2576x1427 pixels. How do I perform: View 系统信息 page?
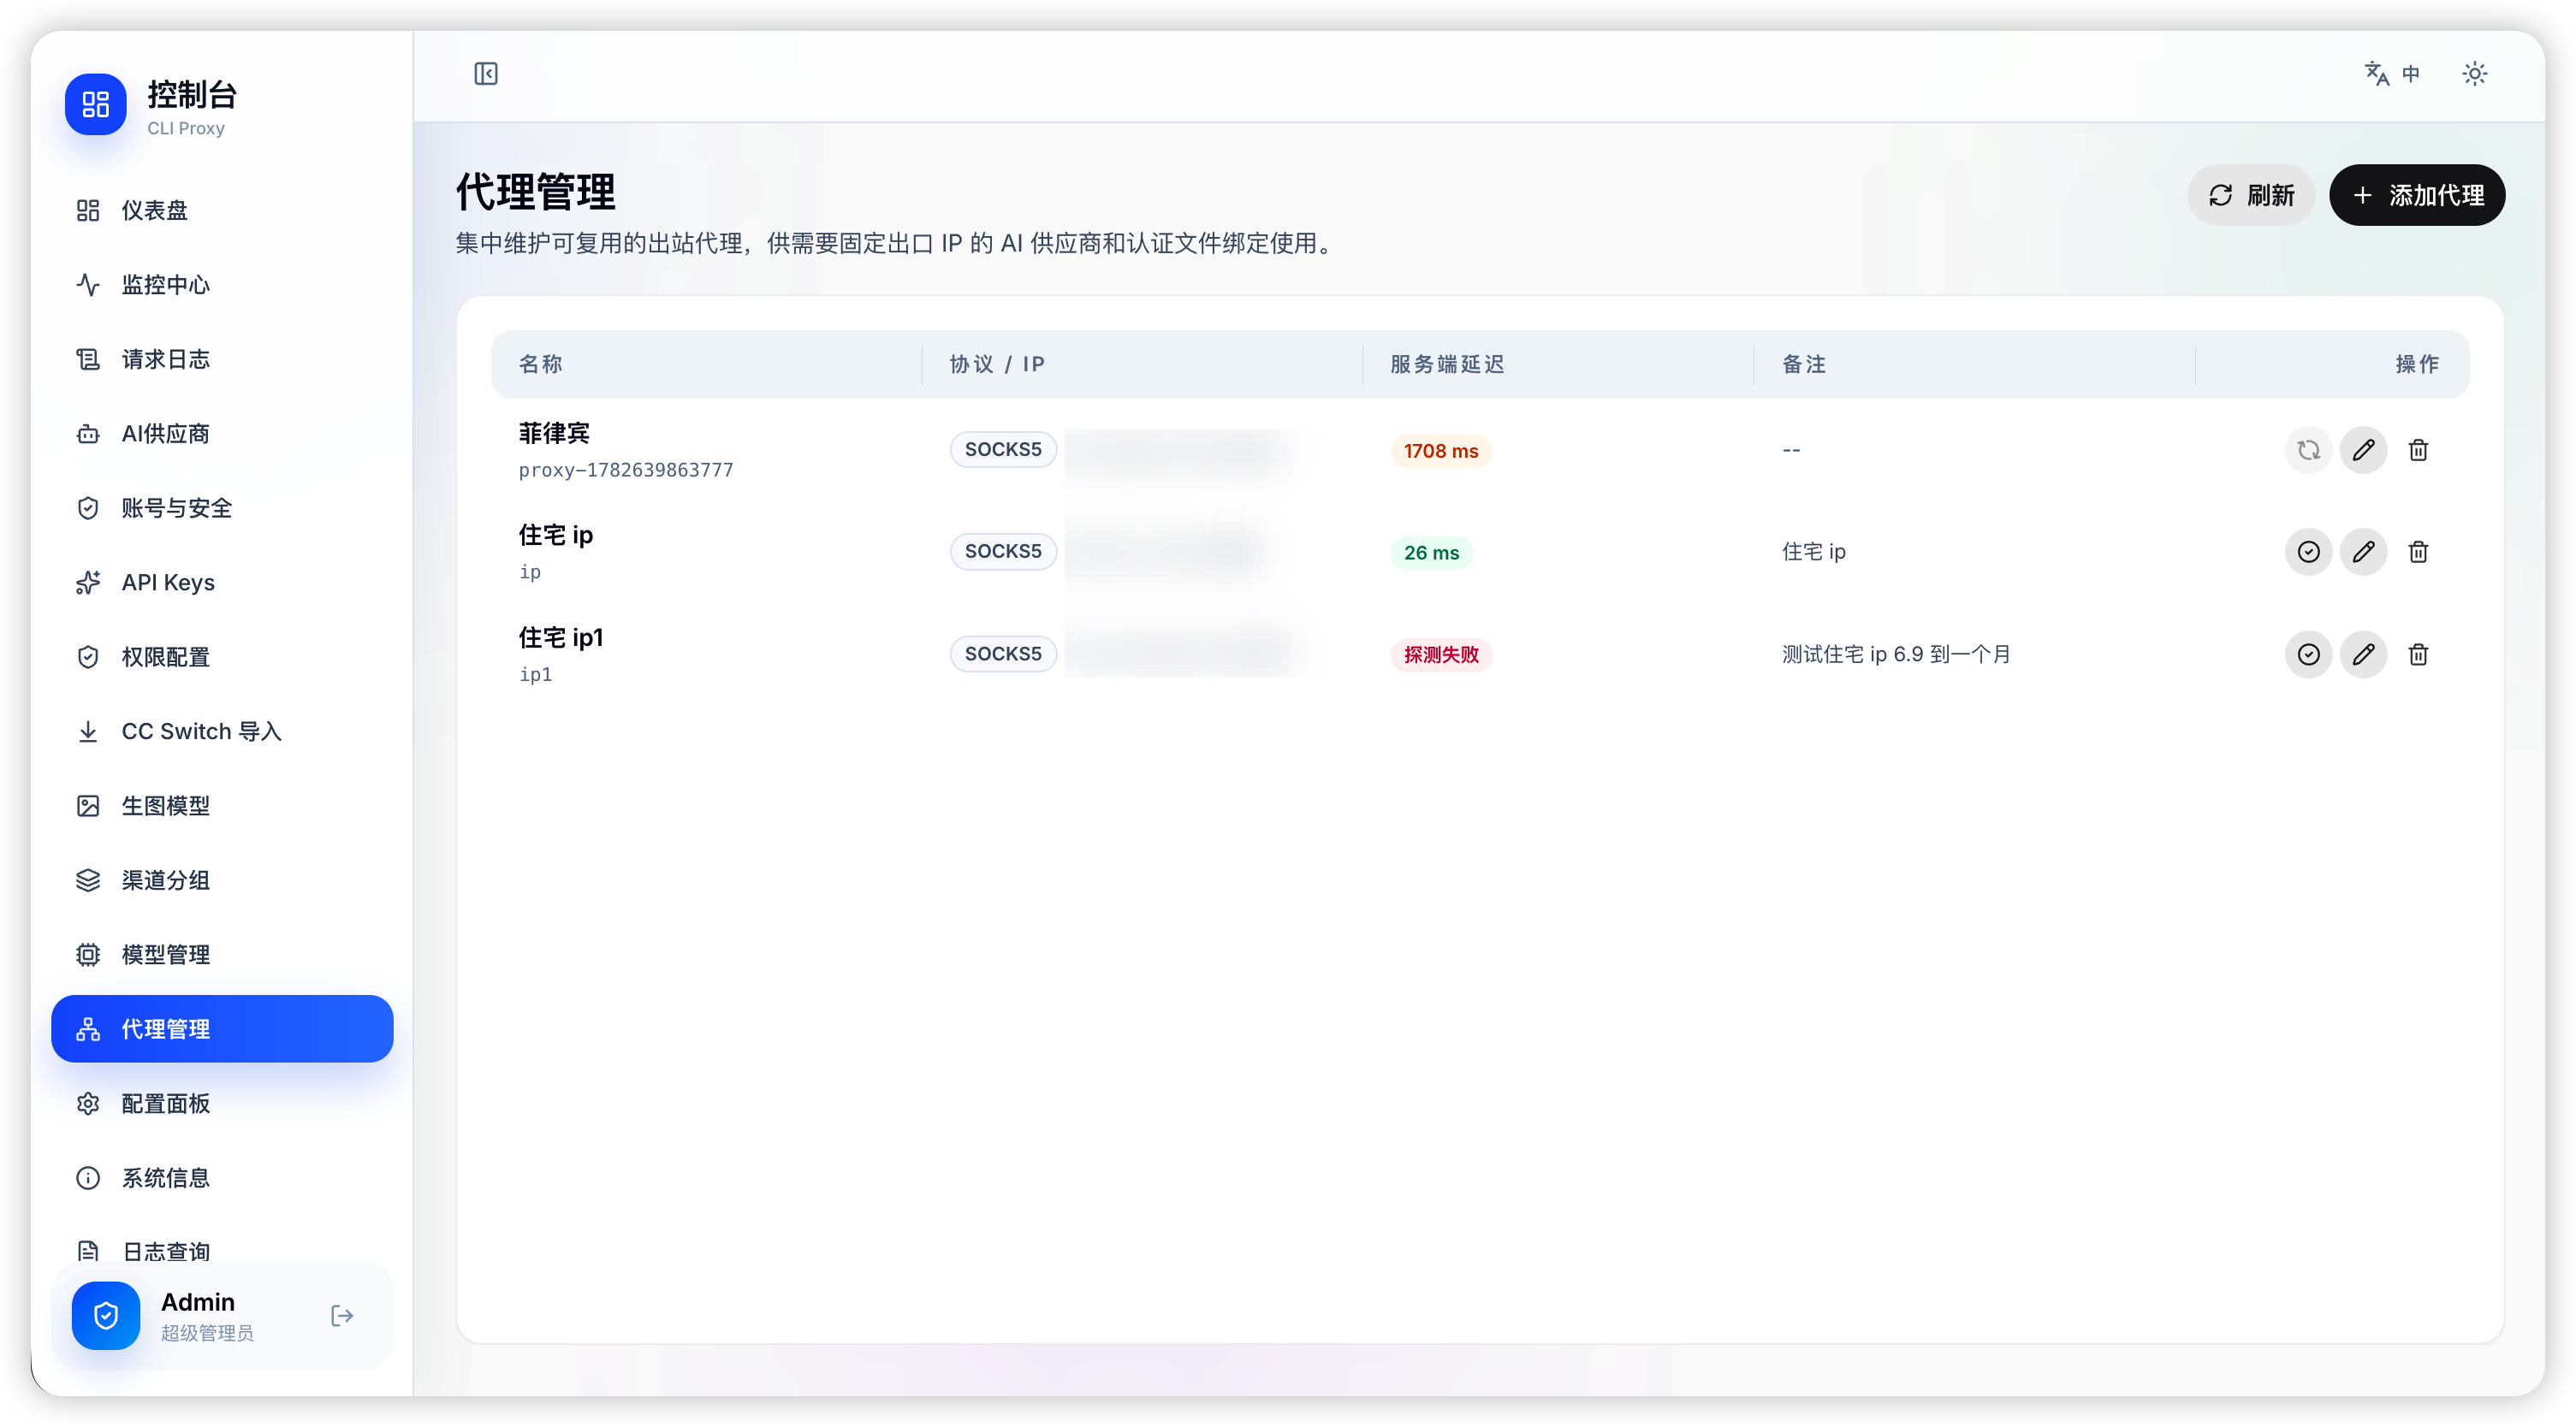(x=222, y=1178)
